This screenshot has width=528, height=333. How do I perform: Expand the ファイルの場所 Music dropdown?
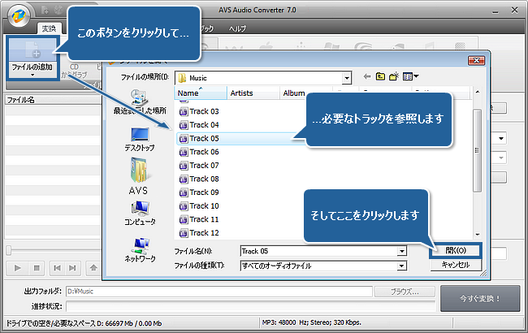[x=347, y=78]
